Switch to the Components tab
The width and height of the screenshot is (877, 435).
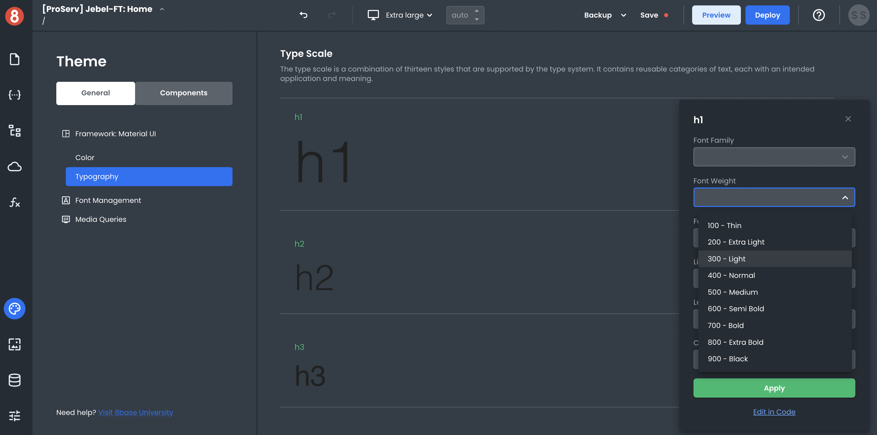(x=184, y=93)
